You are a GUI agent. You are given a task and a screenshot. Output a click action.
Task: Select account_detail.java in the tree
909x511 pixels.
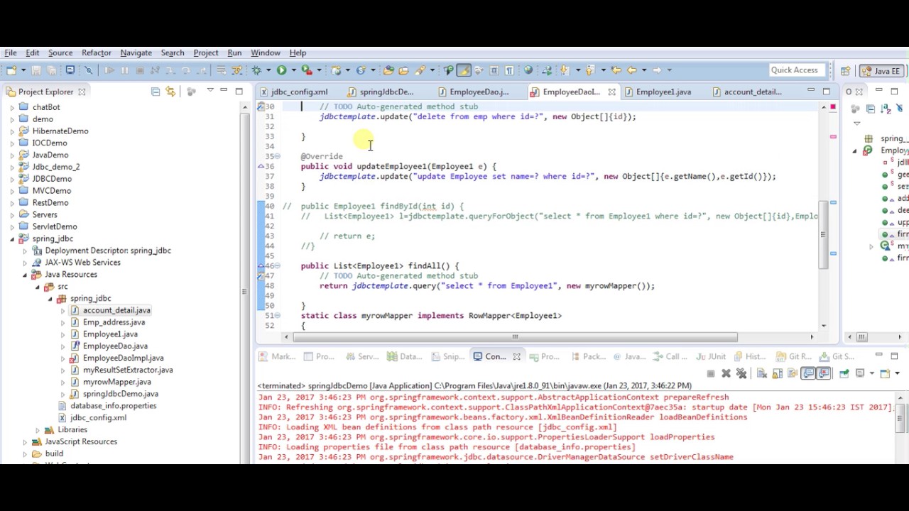(x=116, y=310)
